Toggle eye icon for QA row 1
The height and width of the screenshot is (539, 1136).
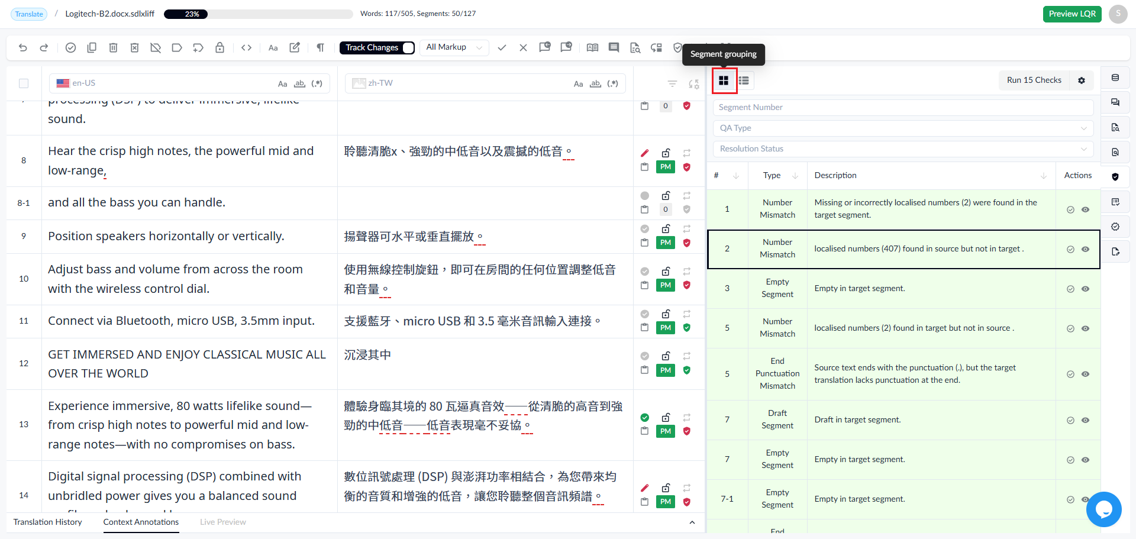pyautogui.click(x=1085, y=209)
